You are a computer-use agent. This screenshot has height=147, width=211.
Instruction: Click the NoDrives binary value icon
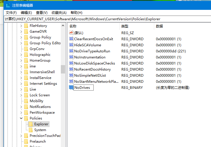[x=71, y=87]
